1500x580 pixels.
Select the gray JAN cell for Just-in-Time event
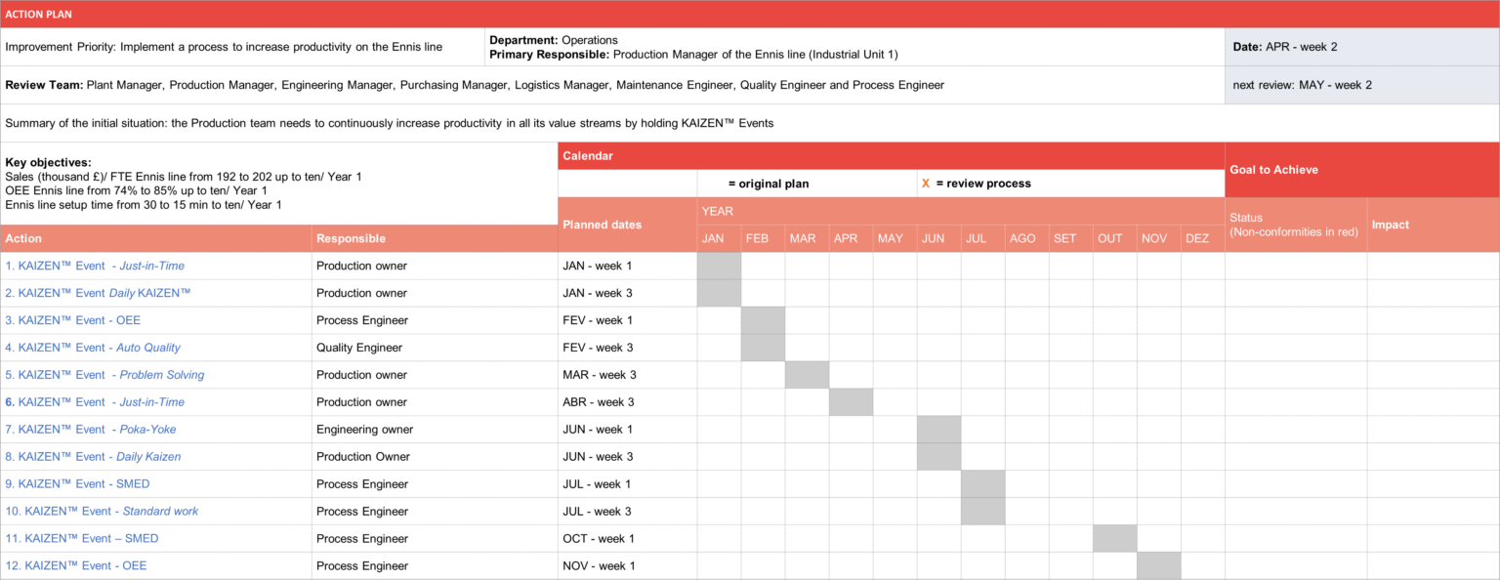(719, 266)
